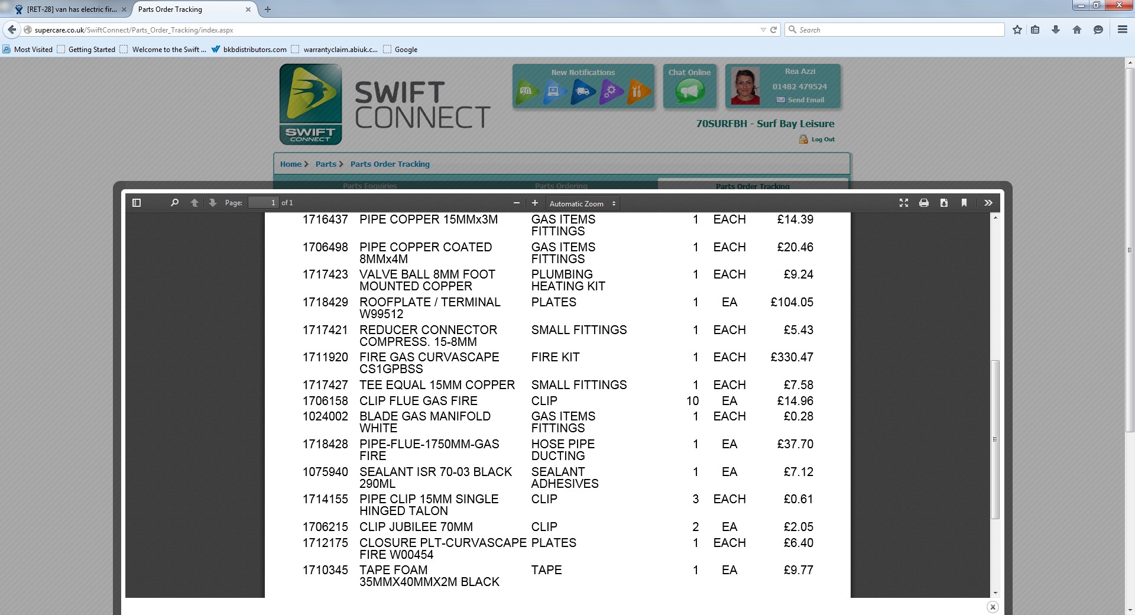Expand the PDF viewer tools menu
Viewport: 1135px width, 615px height.
click(988, 203)
